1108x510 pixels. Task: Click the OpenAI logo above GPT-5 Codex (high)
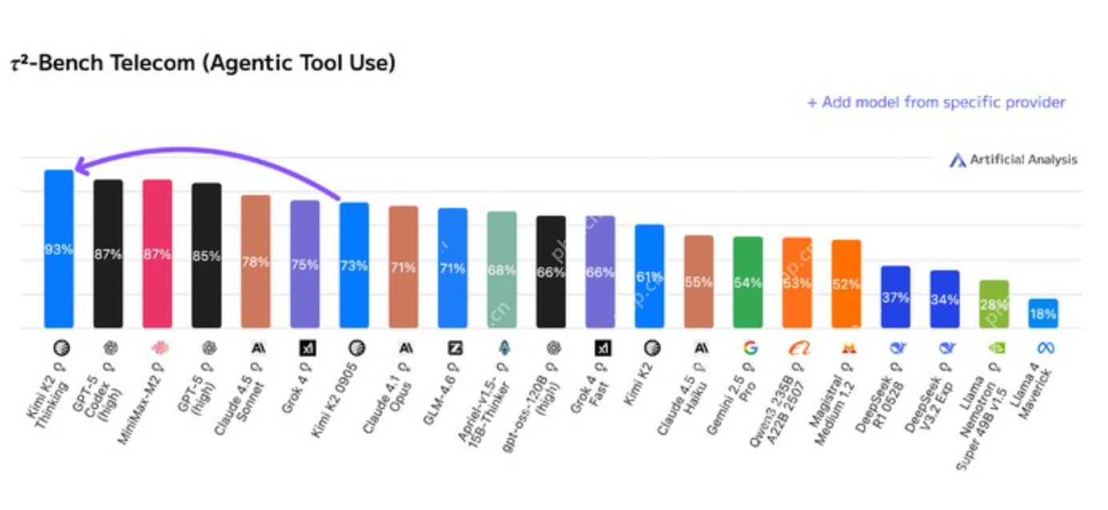point(109,348)
